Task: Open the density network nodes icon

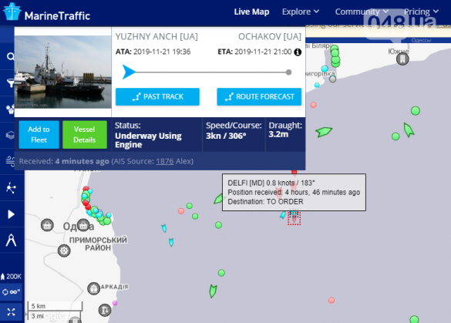Action: tap(11, 188)
